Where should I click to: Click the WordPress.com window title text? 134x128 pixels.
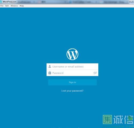10,2
